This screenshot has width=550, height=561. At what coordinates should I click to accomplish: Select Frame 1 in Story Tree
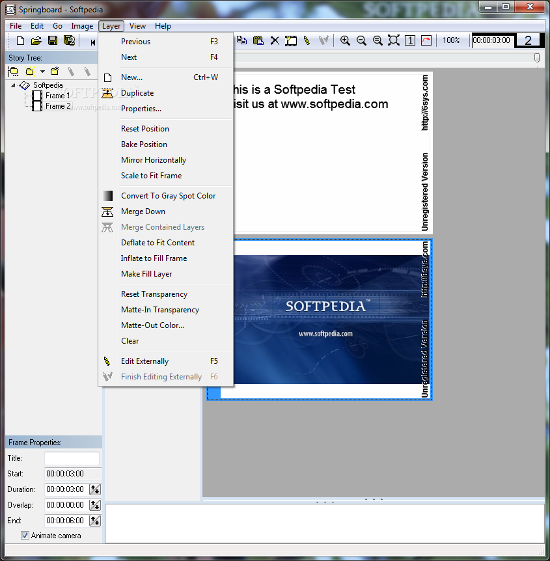click(57, 96)
